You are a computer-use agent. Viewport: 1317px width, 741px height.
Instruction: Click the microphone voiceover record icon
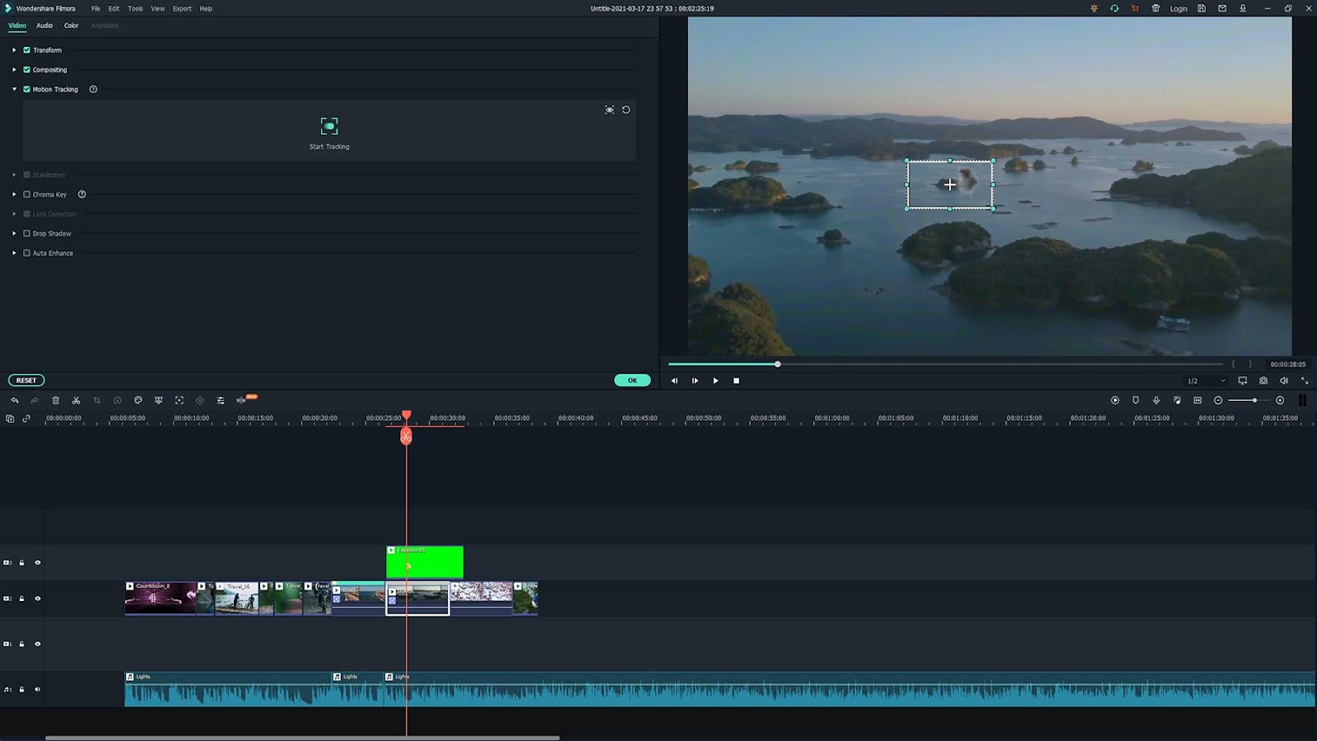tap(1156, 400)
